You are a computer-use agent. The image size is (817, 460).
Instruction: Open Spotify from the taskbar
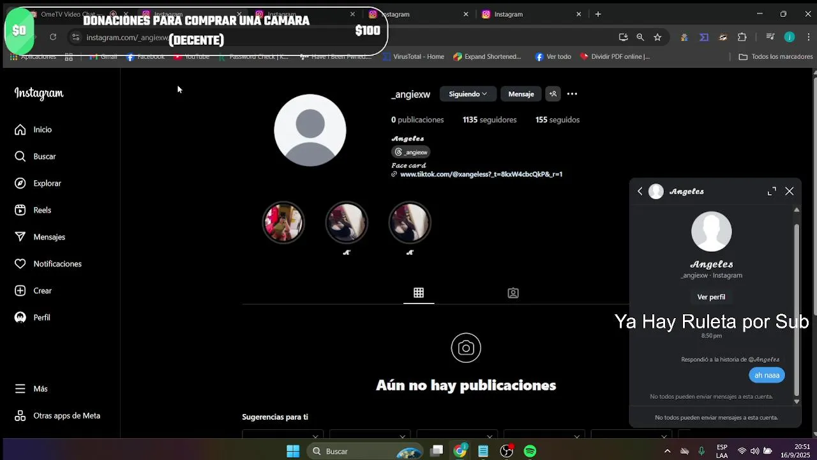point(530,451)
